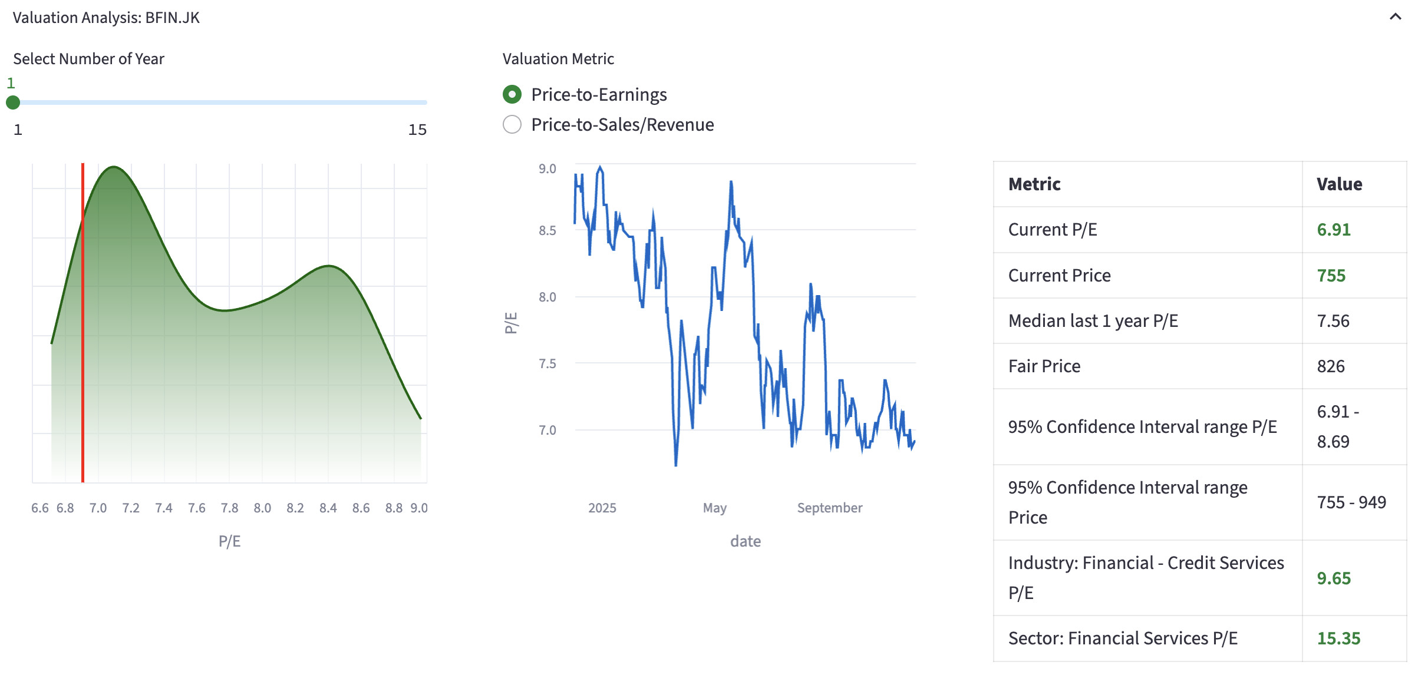Select Price-to-Earnings radio button

512,94
